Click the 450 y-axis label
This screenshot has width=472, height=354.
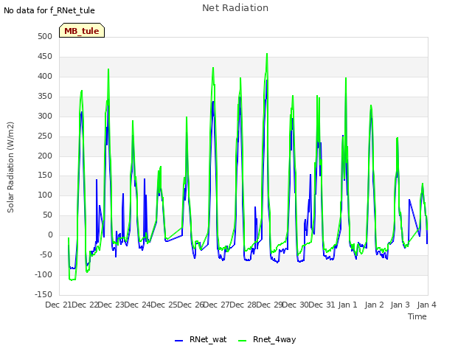pyautogui.click(x=45, y=56)
